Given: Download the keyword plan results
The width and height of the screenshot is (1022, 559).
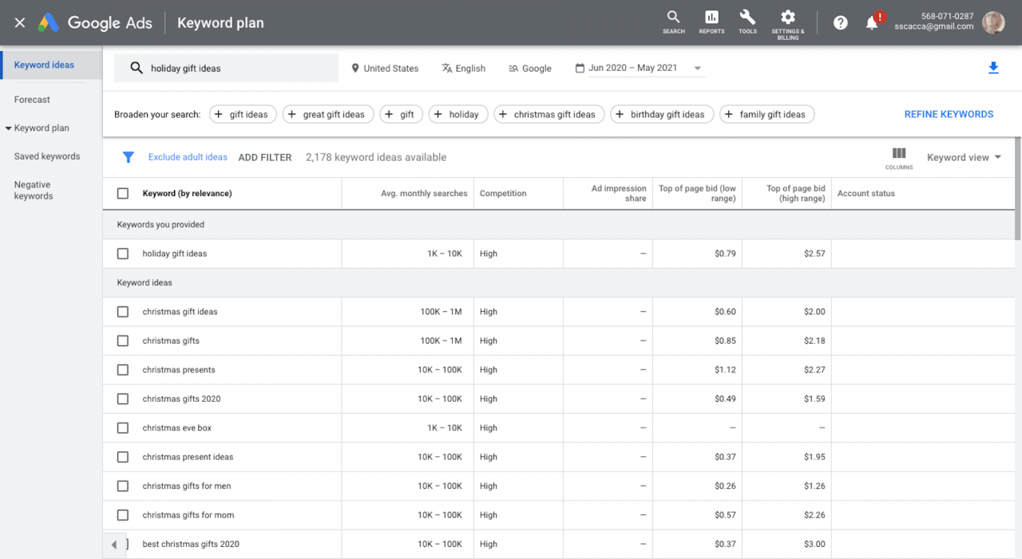Looking at the screenshot, I should 993,69.
